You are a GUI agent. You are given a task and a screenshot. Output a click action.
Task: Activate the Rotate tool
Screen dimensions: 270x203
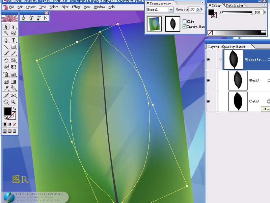click(x=6, y=61)
